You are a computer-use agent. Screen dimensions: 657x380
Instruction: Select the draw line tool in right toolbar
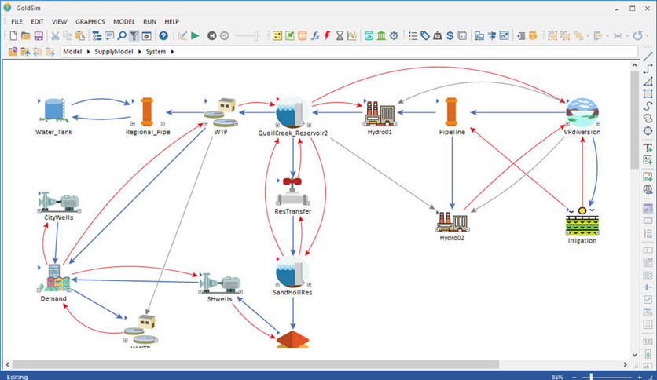coord(648,56)
